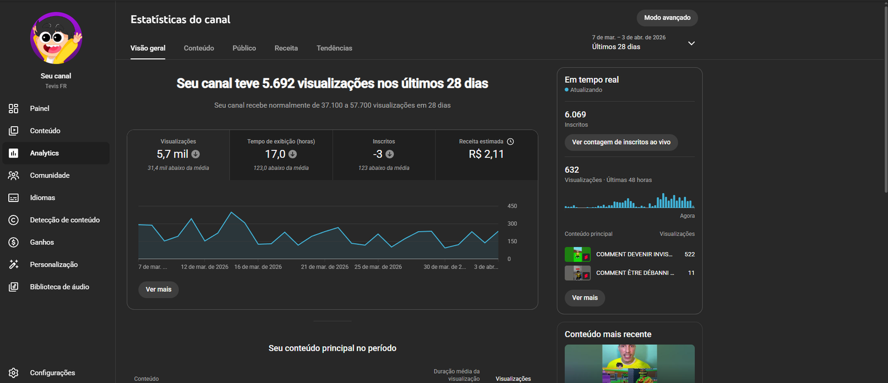Image resolution: width=888 pixels, height=383 pixels.
Task: Select the Tempo de exibição metric card
Action: [x=281, y=155]
